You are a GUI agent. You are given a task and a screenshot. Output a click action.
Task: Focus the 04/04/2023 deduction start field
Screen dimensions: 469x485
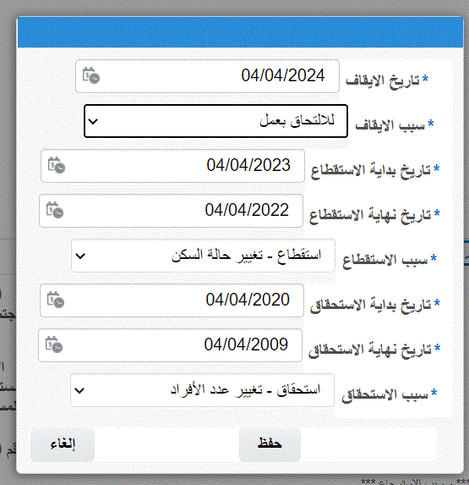173,166
